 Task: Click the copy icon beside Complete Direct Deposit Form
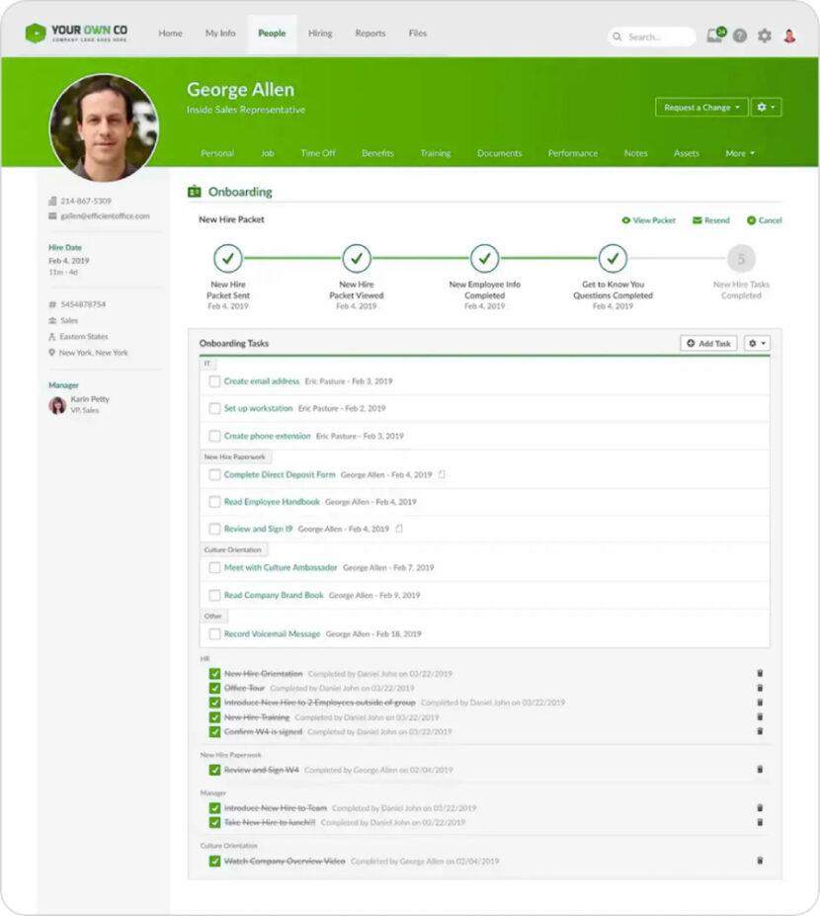443,475
